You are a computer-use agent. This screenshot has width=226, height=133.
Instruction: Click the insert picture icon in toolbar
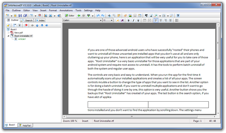tap(130, 16)
